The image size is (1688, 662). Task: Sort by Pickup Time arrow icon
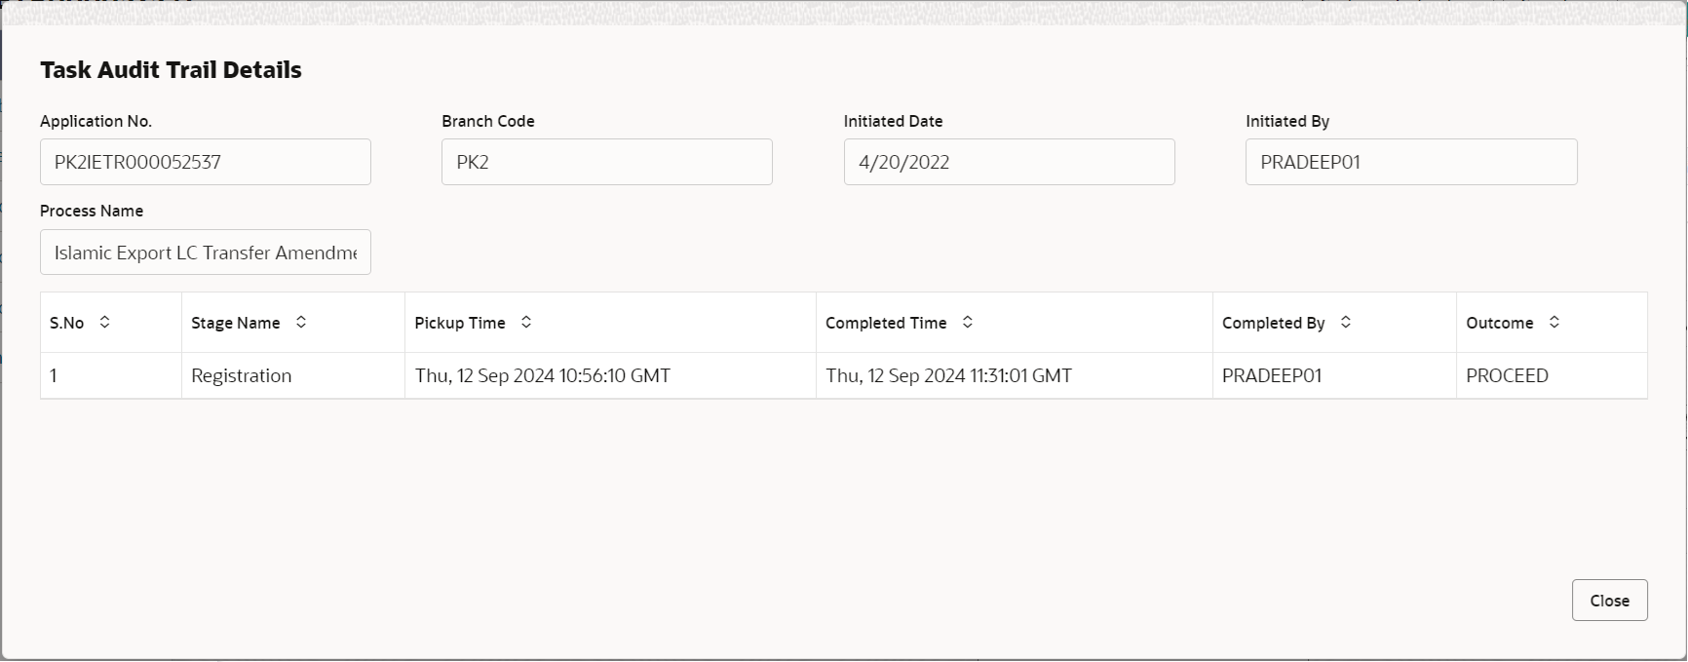point(526,322)
